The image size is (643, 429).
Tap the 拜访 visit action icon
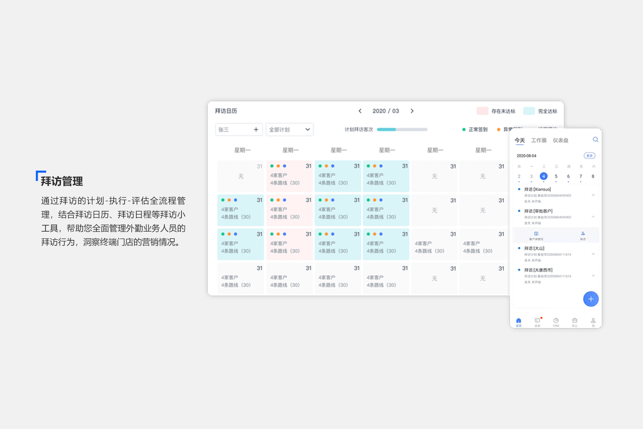click(x=583, y=236)
